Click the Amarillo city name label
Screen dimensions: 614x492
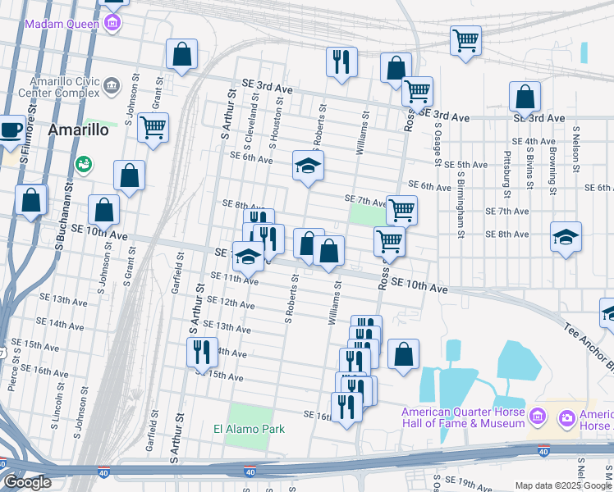78,130
